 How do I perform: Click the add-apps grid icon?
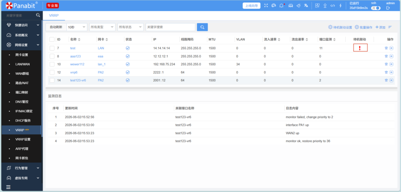317,6
